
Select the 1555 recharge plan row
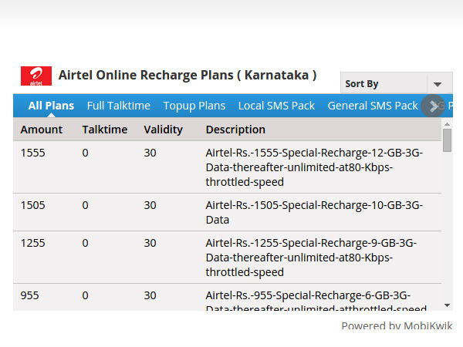point(228,167)
